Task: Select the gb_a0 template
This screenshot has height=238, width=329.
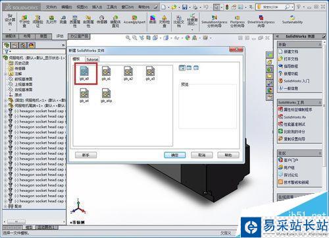Action: click(x=84, y=73)
